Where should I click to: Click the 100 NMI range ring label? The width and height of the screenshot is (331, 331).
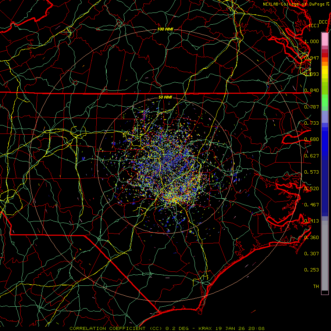pos(165,29)
